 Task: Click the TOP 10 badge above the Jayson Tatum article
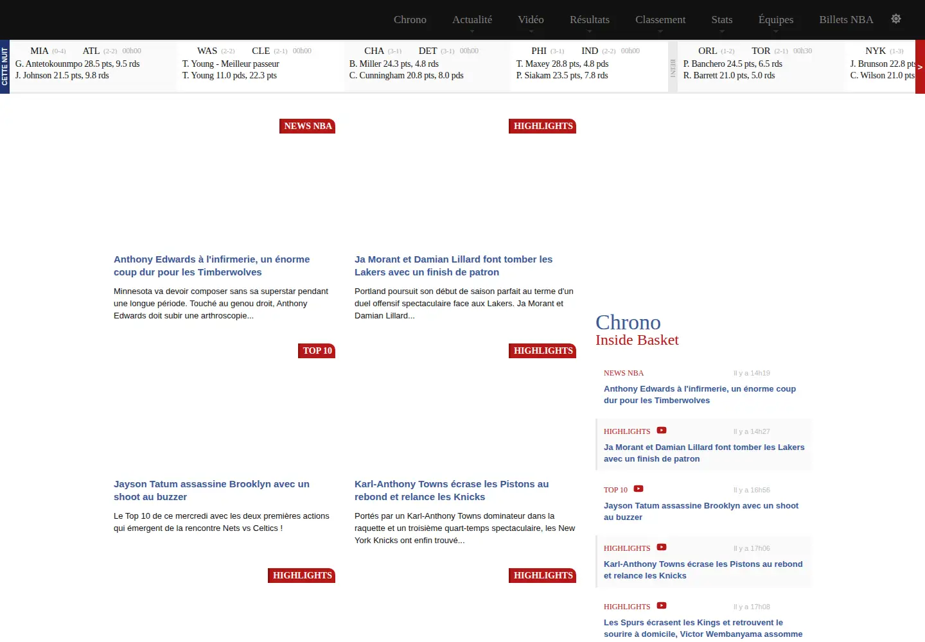click(x=317, y=351)
